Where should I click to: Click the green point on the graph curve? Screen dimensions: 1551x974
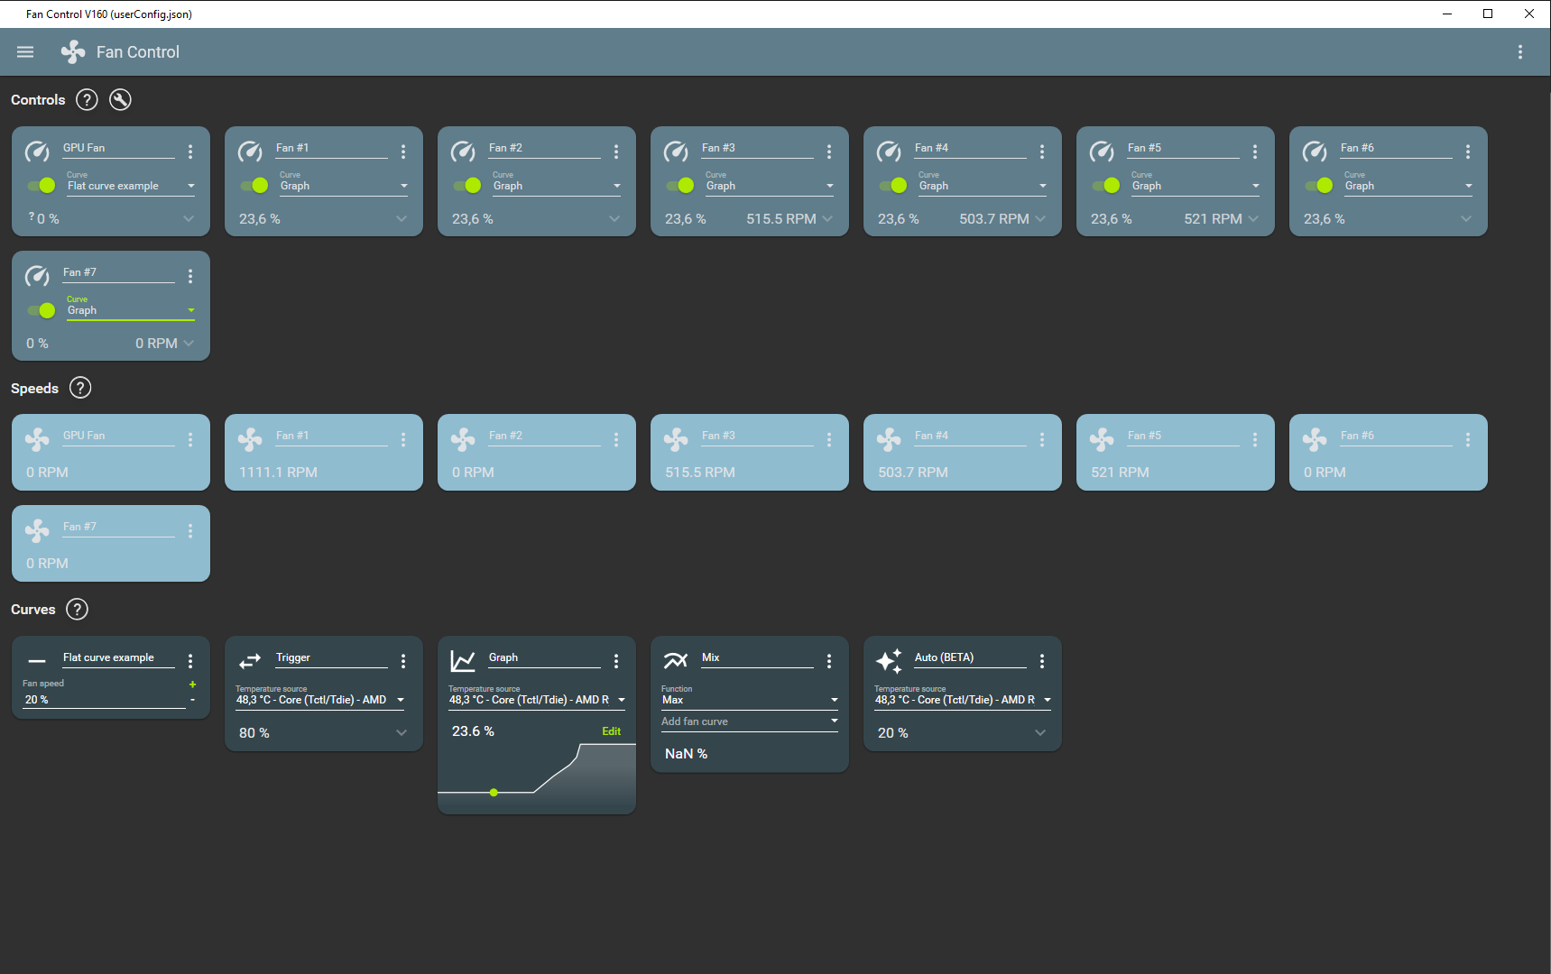click(x=494, y=793)
